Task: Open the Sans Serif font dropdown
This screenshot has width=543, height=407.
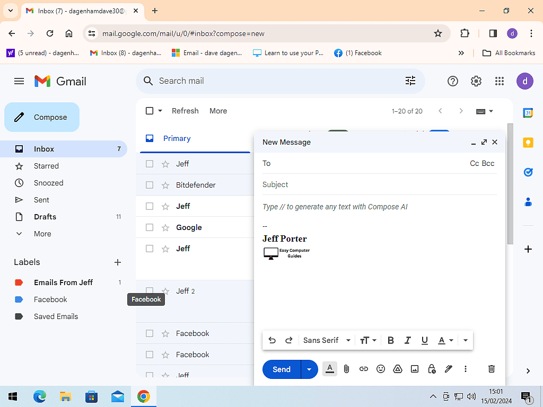Action: click(x=327, y=340)
